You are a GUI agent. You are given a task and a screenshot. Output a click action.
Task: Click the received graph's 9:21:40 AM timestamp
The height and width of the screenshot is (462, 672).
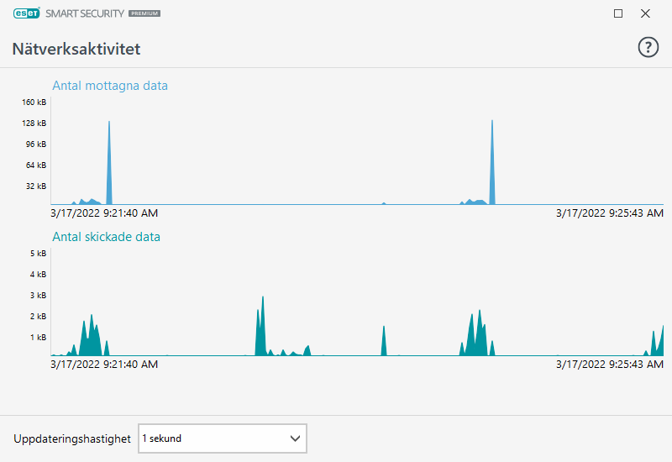104,213
